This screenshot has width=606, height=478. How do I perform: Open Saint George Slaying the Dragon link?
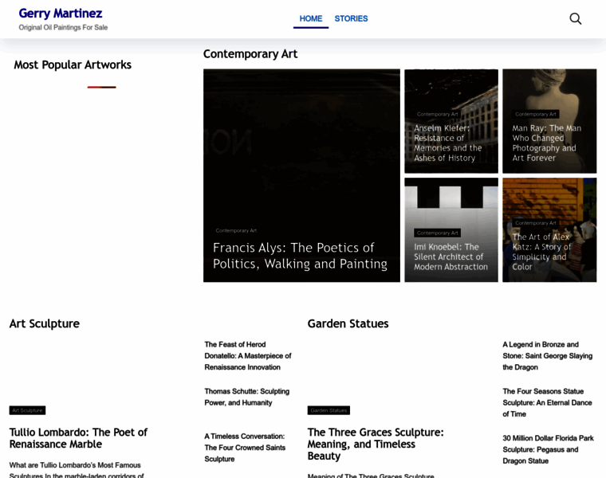click(x=547, y=355)
